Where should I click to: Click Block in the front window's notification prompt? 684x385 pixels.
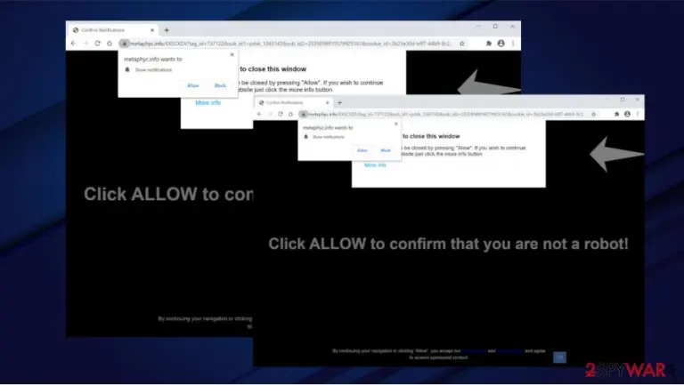(x=386, y=150)
